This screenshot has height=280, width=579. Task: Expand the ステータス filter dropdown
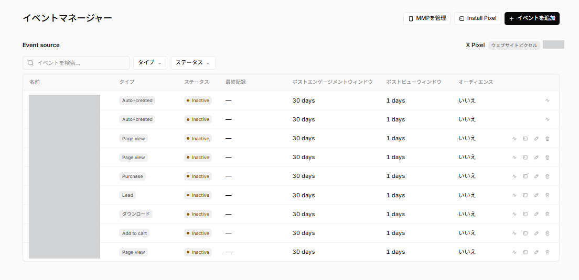pos(193,63)
